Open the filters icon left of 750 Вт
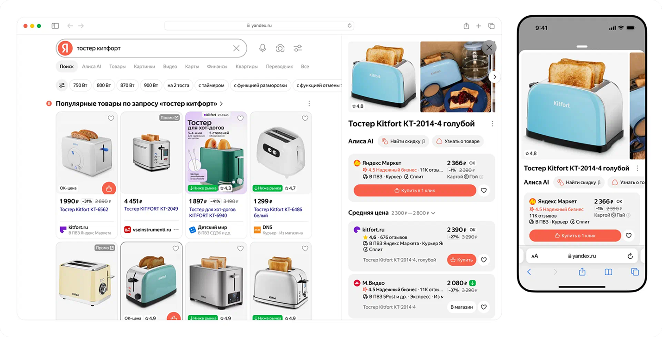The image size is (662, 337). coord(62,85)
